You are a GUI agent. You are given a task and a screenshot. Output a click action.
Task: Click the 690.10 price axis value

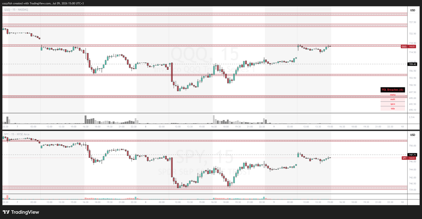click(413, 109)
